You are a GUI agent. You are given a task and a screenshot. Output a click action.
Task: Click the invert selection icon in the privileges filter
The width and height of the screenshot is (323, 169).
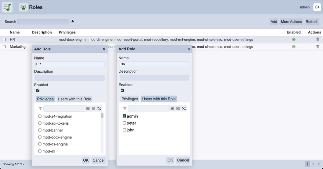[99, 108]
